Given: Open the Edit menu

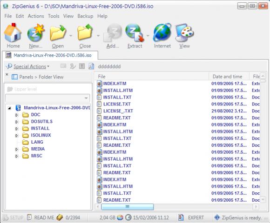Looking at the screenshot, I should [20, 16].
